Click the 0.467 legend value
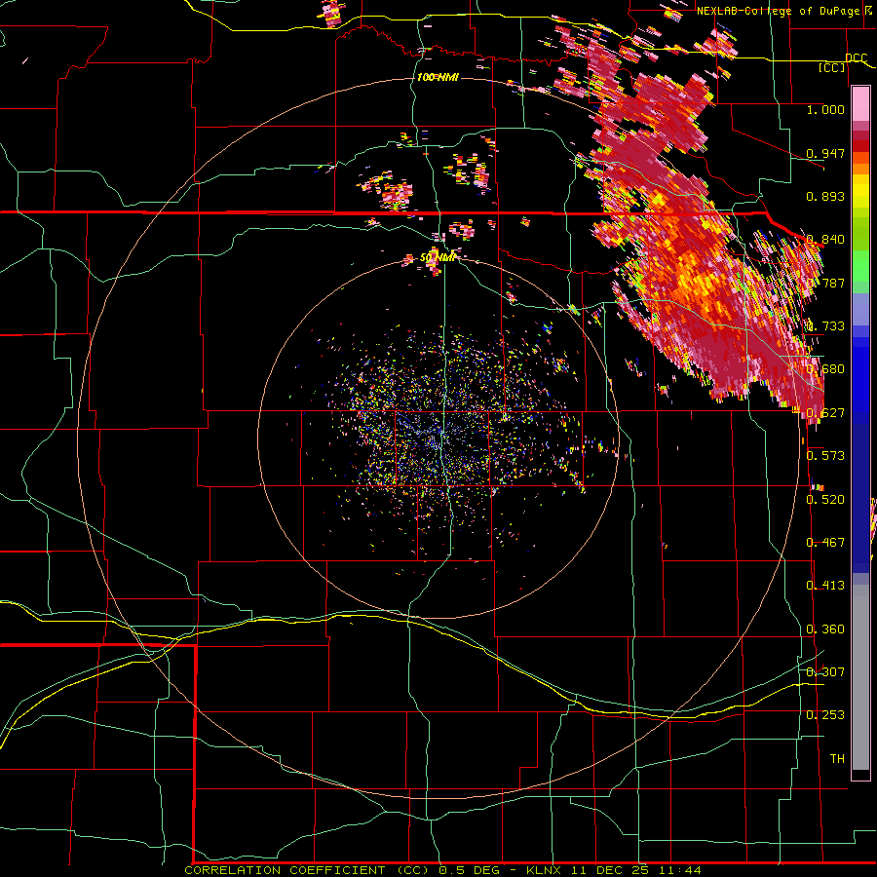 point(825,542)
